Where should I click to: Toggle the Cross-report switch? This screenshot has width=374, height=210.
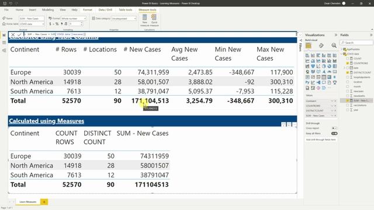334,128
